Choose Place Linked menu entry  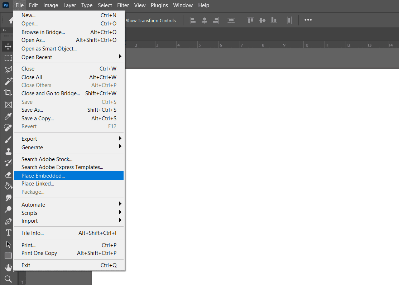(69, 184)
